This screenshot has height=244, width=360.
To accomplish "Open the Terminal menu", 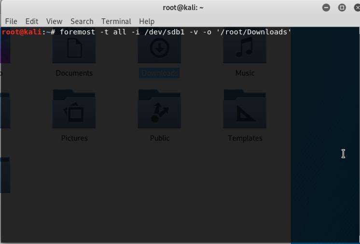I will 116,21.
